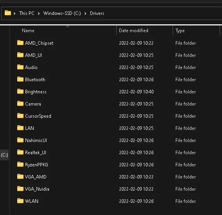Click the Realtek_UI folder name

[36, 153]
